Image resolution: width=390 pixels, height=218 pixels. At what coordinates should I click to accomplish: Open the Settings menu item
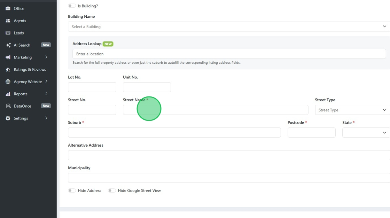tap(21, 118)
